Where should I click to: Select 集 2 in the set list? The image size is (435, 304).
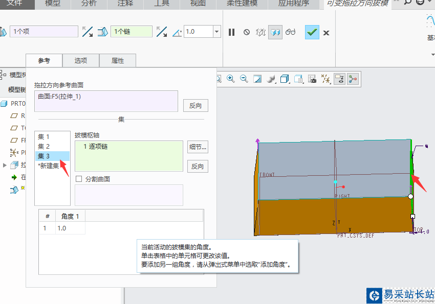(52, 147)
